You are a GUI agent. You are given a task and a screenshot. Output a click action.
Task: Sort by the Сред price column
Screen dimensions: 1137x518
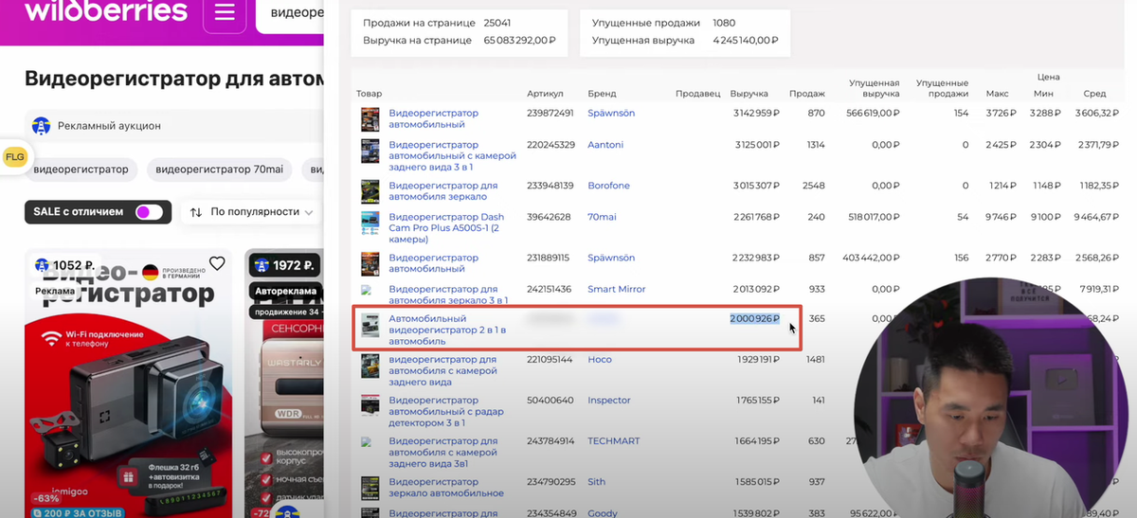[1094, 94]
